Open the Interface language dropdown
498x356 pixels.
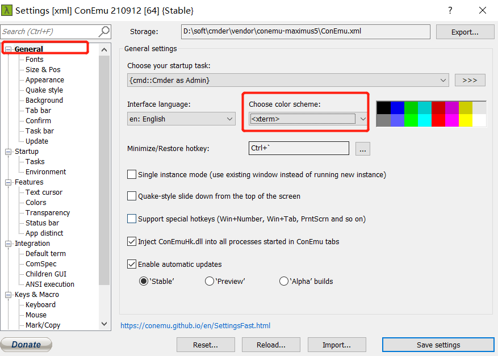(181, 119)
